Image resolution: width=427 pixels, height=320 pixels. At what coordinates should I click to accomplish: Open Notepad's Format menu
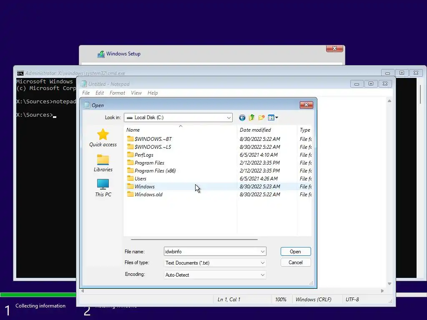[x=117, y=93]
